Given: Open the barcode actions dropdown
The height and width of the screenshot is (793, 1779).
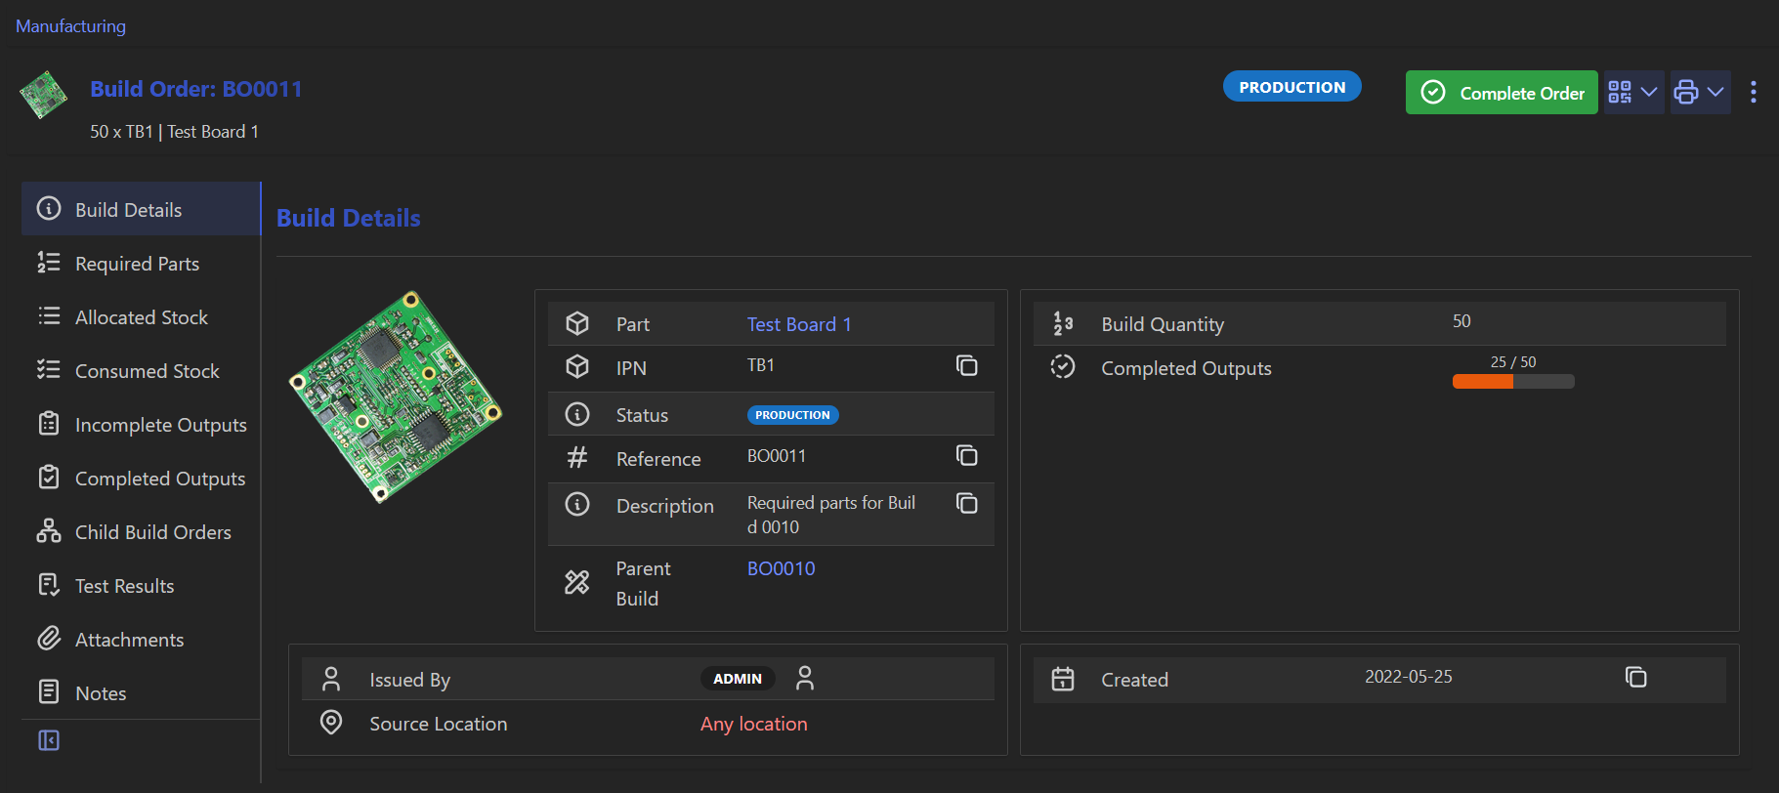Looking at the screenshot, I should [x=1633, y=92].
